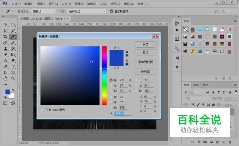Open the Layers panel menu
239x146 pixels.
[x=235, y=85]
